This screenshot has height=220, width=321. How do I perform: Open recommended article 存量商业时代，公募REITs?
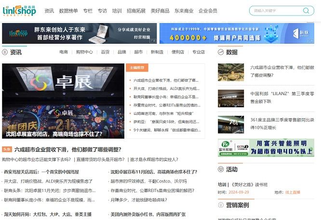pyautogui.click(x=167, y=105)
